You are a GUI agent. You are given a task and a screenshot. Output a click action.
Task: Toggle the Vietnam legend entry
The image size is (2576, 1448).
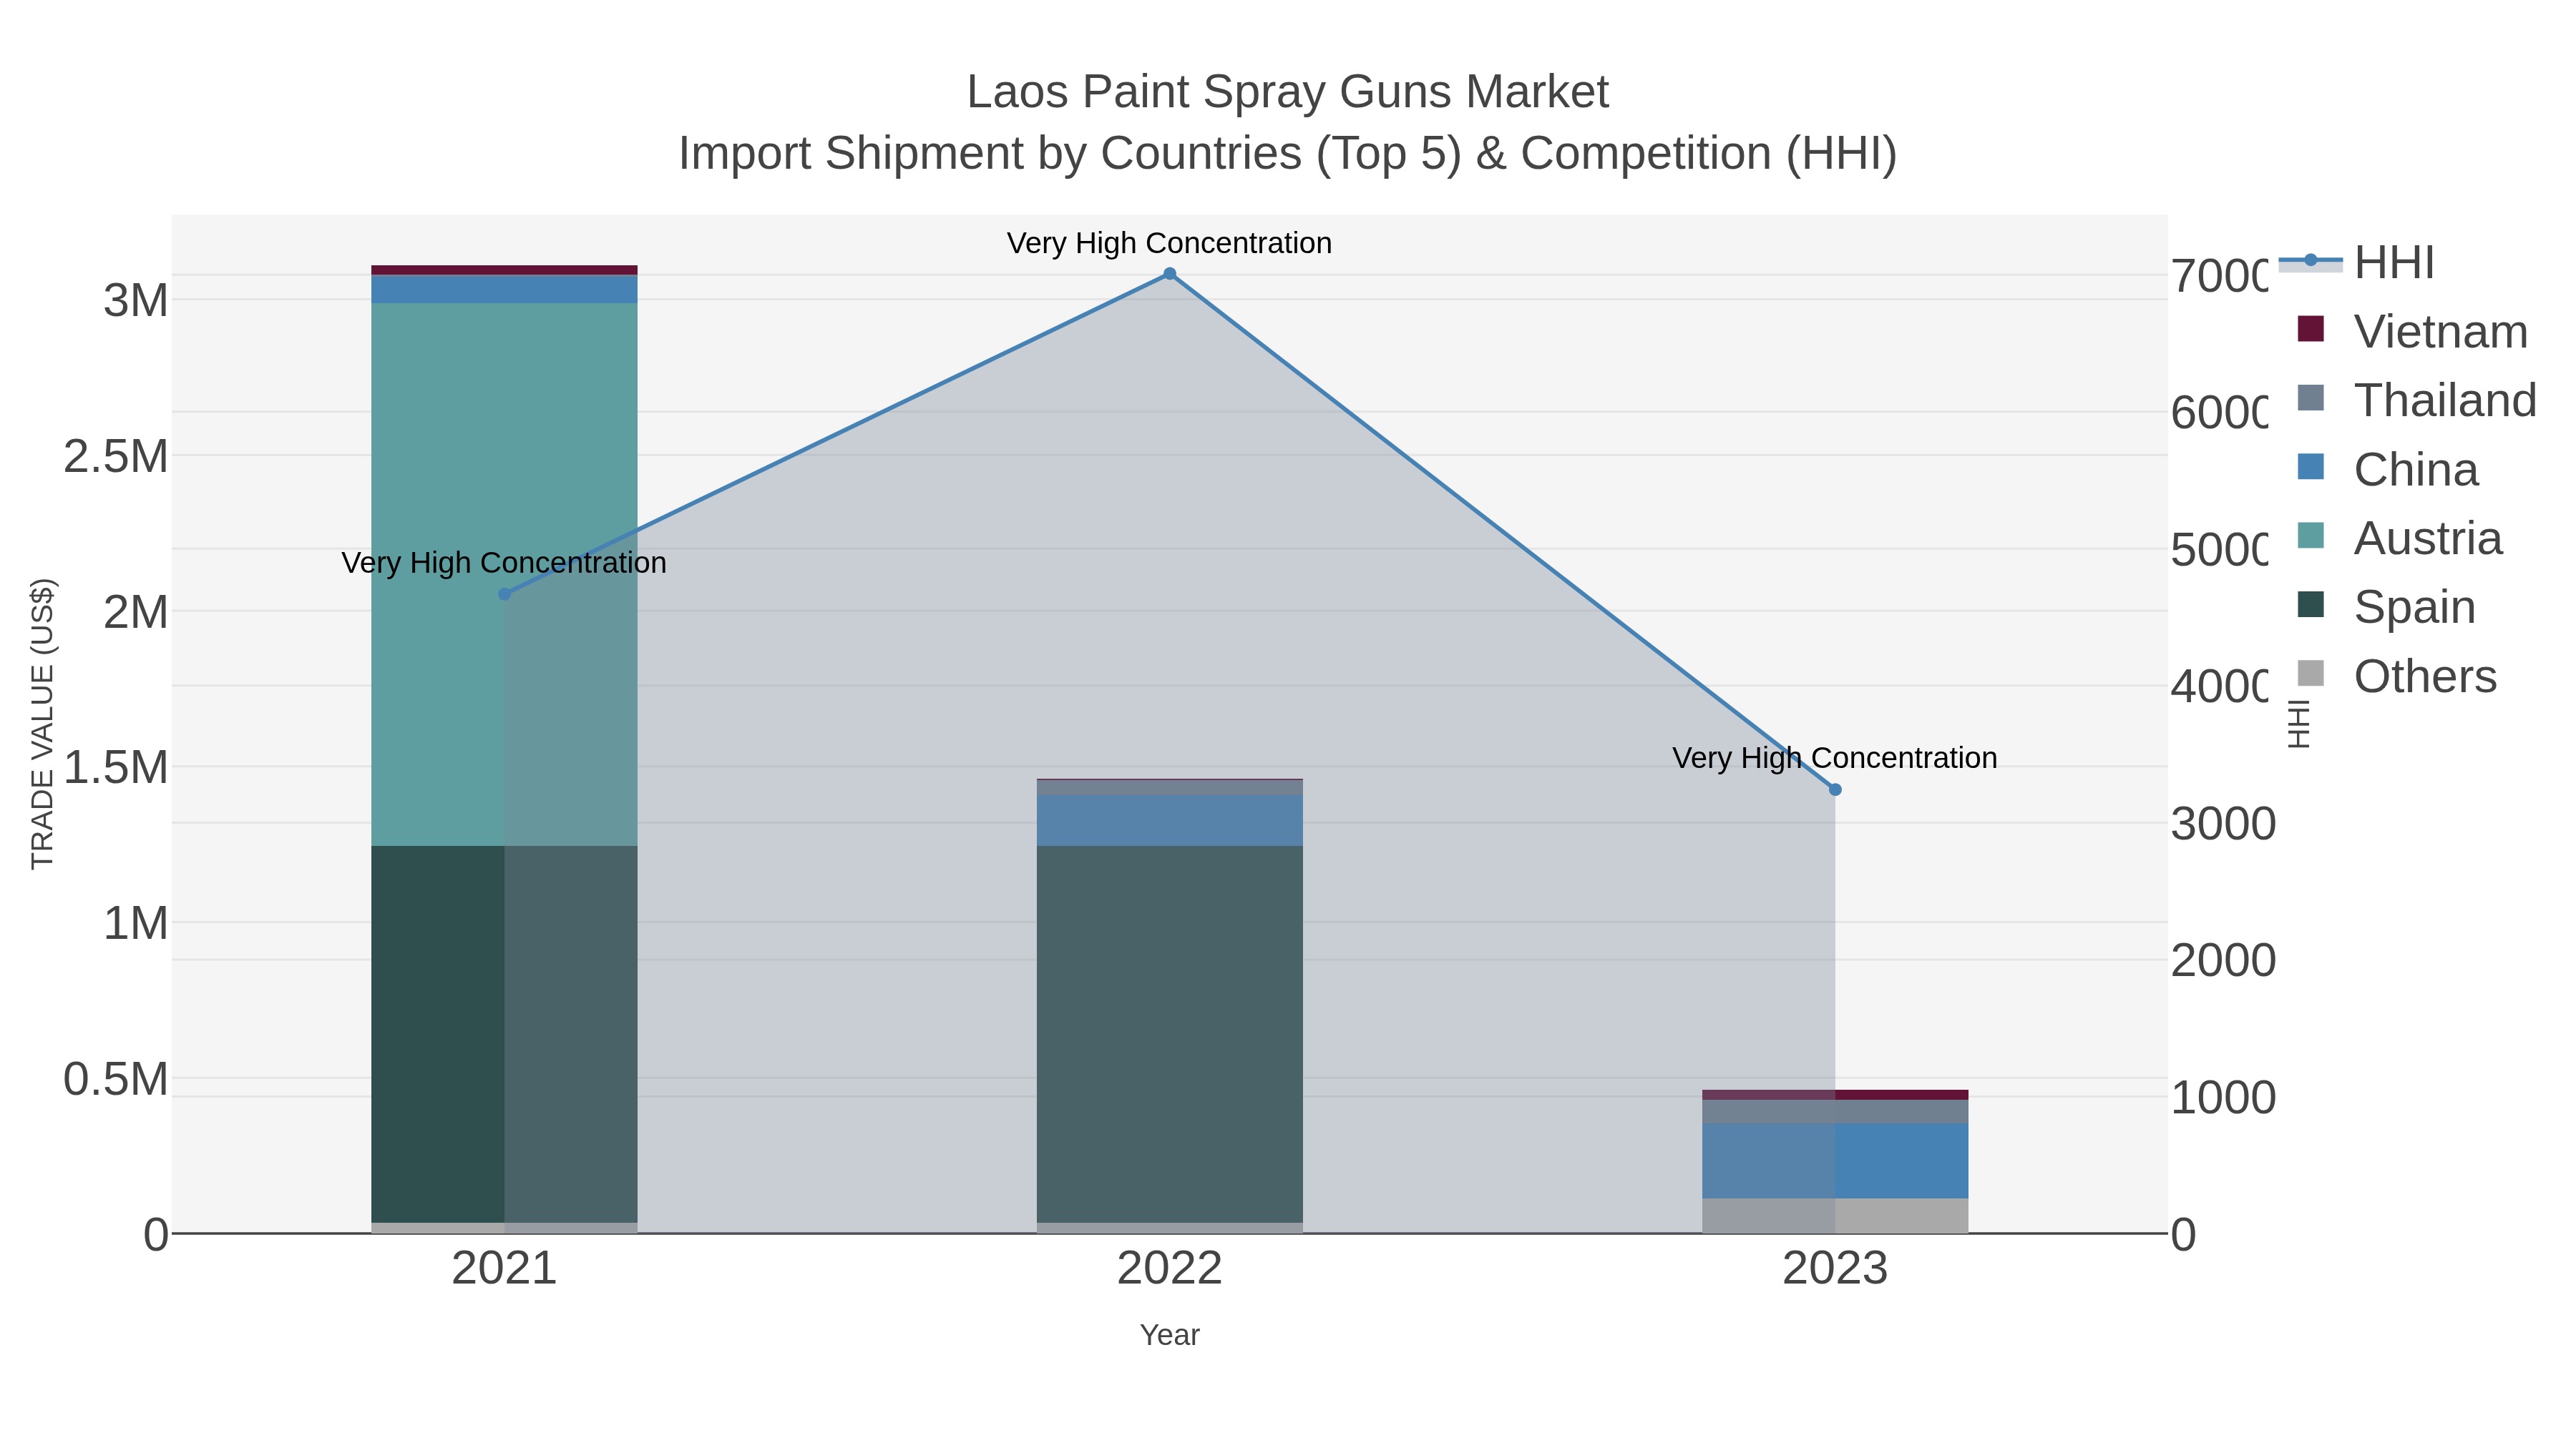2412,332
